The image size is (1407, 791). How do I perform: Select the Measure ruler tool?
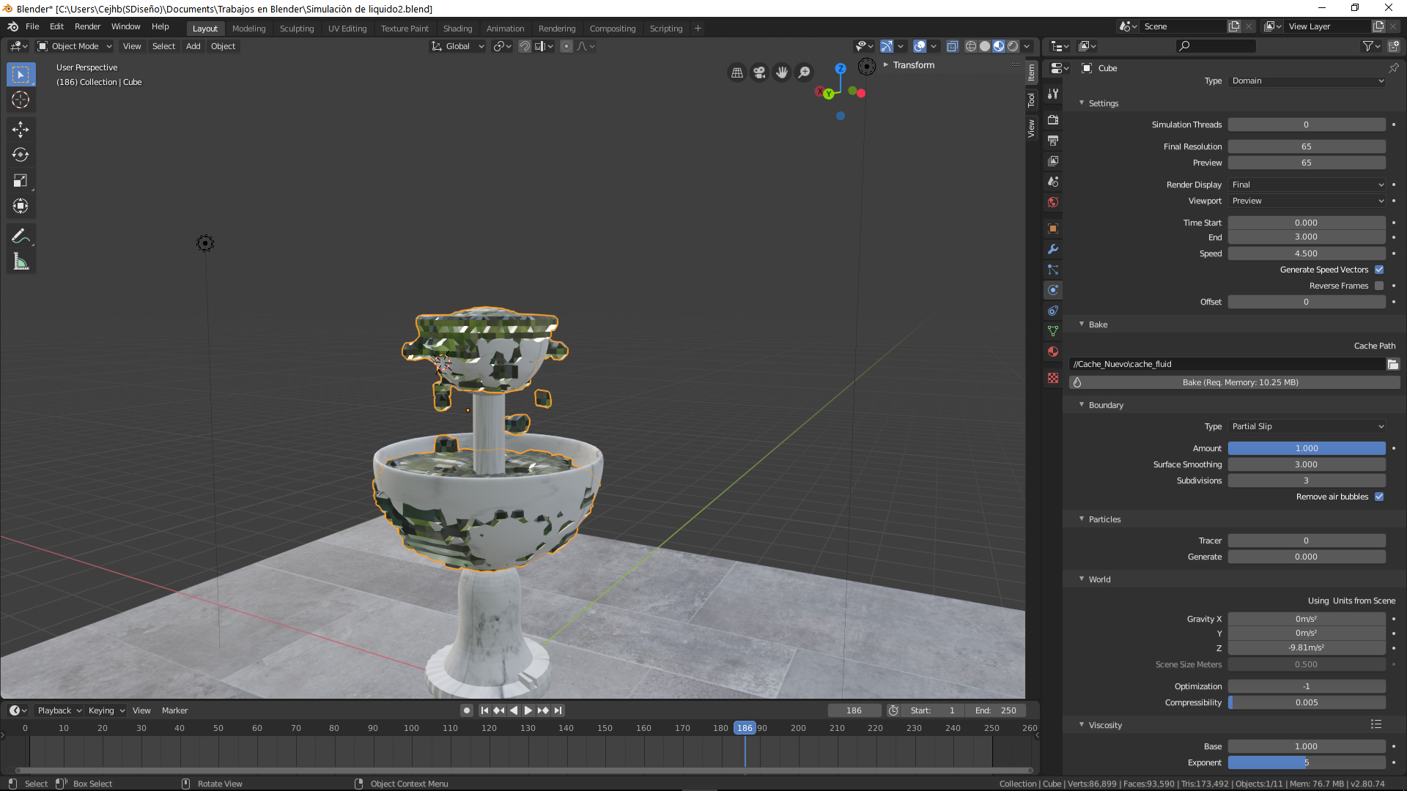21,261
